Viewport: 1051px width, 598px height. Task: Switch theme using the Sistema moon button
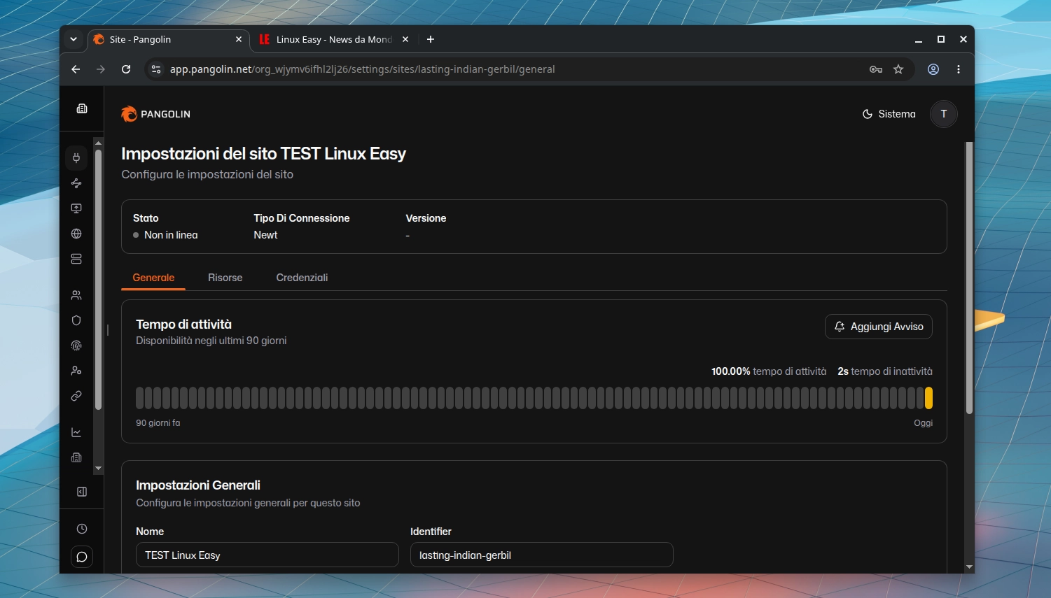coord(889,114)
